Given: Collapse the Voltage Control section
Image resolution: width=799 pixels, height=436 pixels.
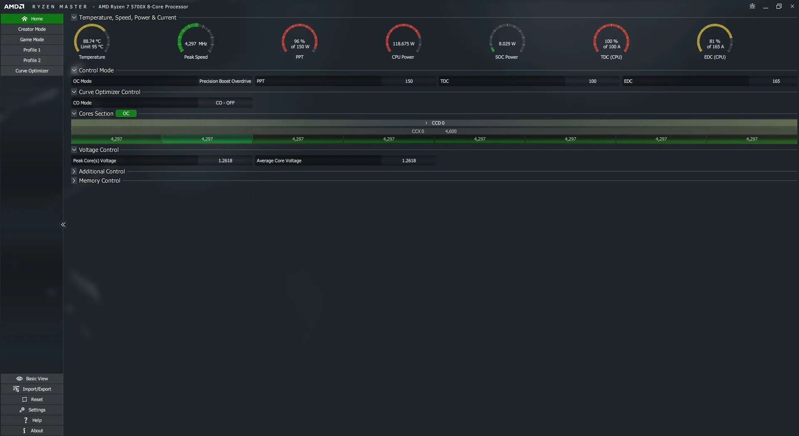Looking at the screenshot, I should (74, 150).
